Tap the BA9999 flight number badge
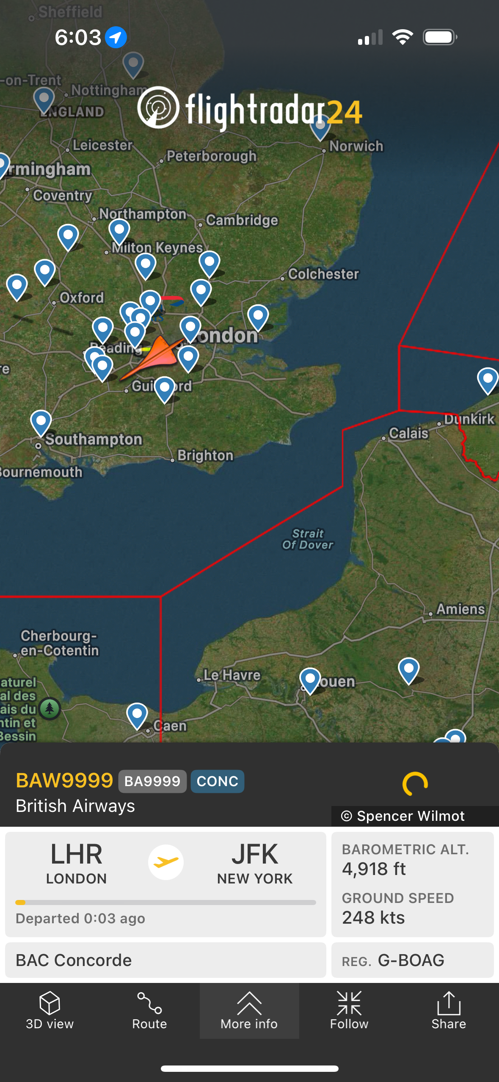499x1082 pixels. point(152,781)
